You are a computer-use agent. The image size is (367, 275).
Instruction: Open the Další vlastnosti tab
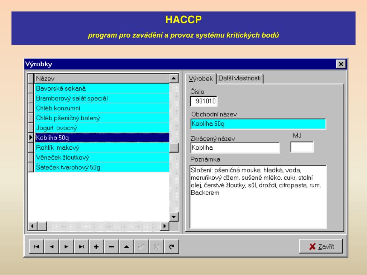(x=239, y=78)
